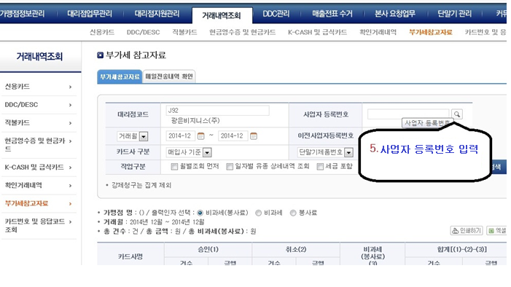Open 부가세참고자료 in the left sidebar
This screenshot has width=511, height=287.
tap(39, 204)
